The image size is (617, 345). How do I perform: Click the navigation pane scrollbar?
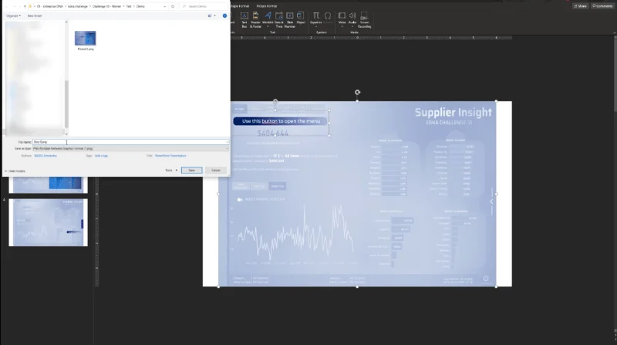coord(66,104)
